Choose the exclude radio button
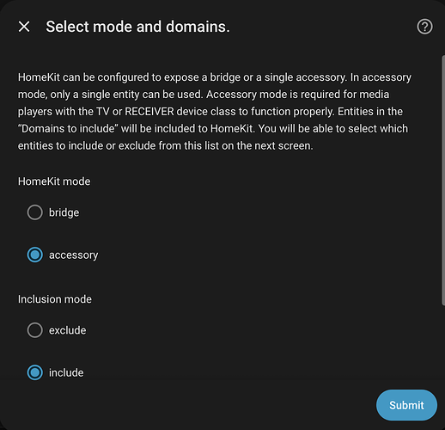This screenshot has height=430, width=445. [x=35, y=330]
